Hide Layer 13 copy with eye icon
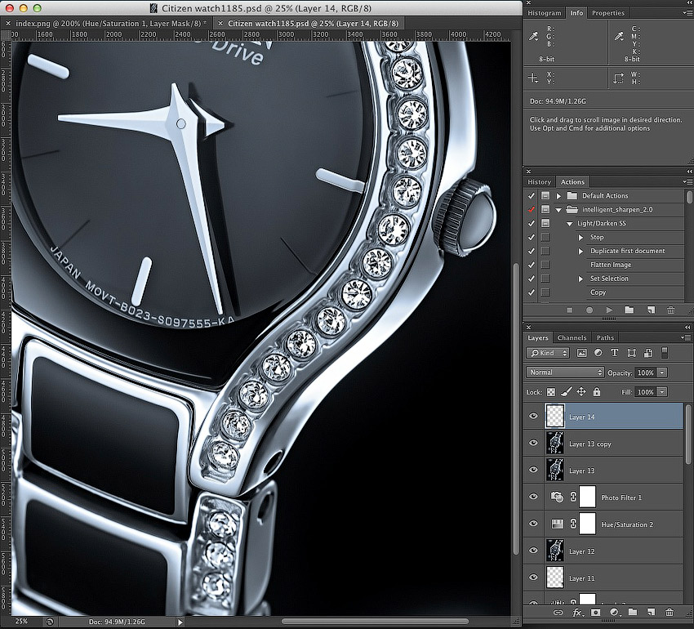 (534, 444)
